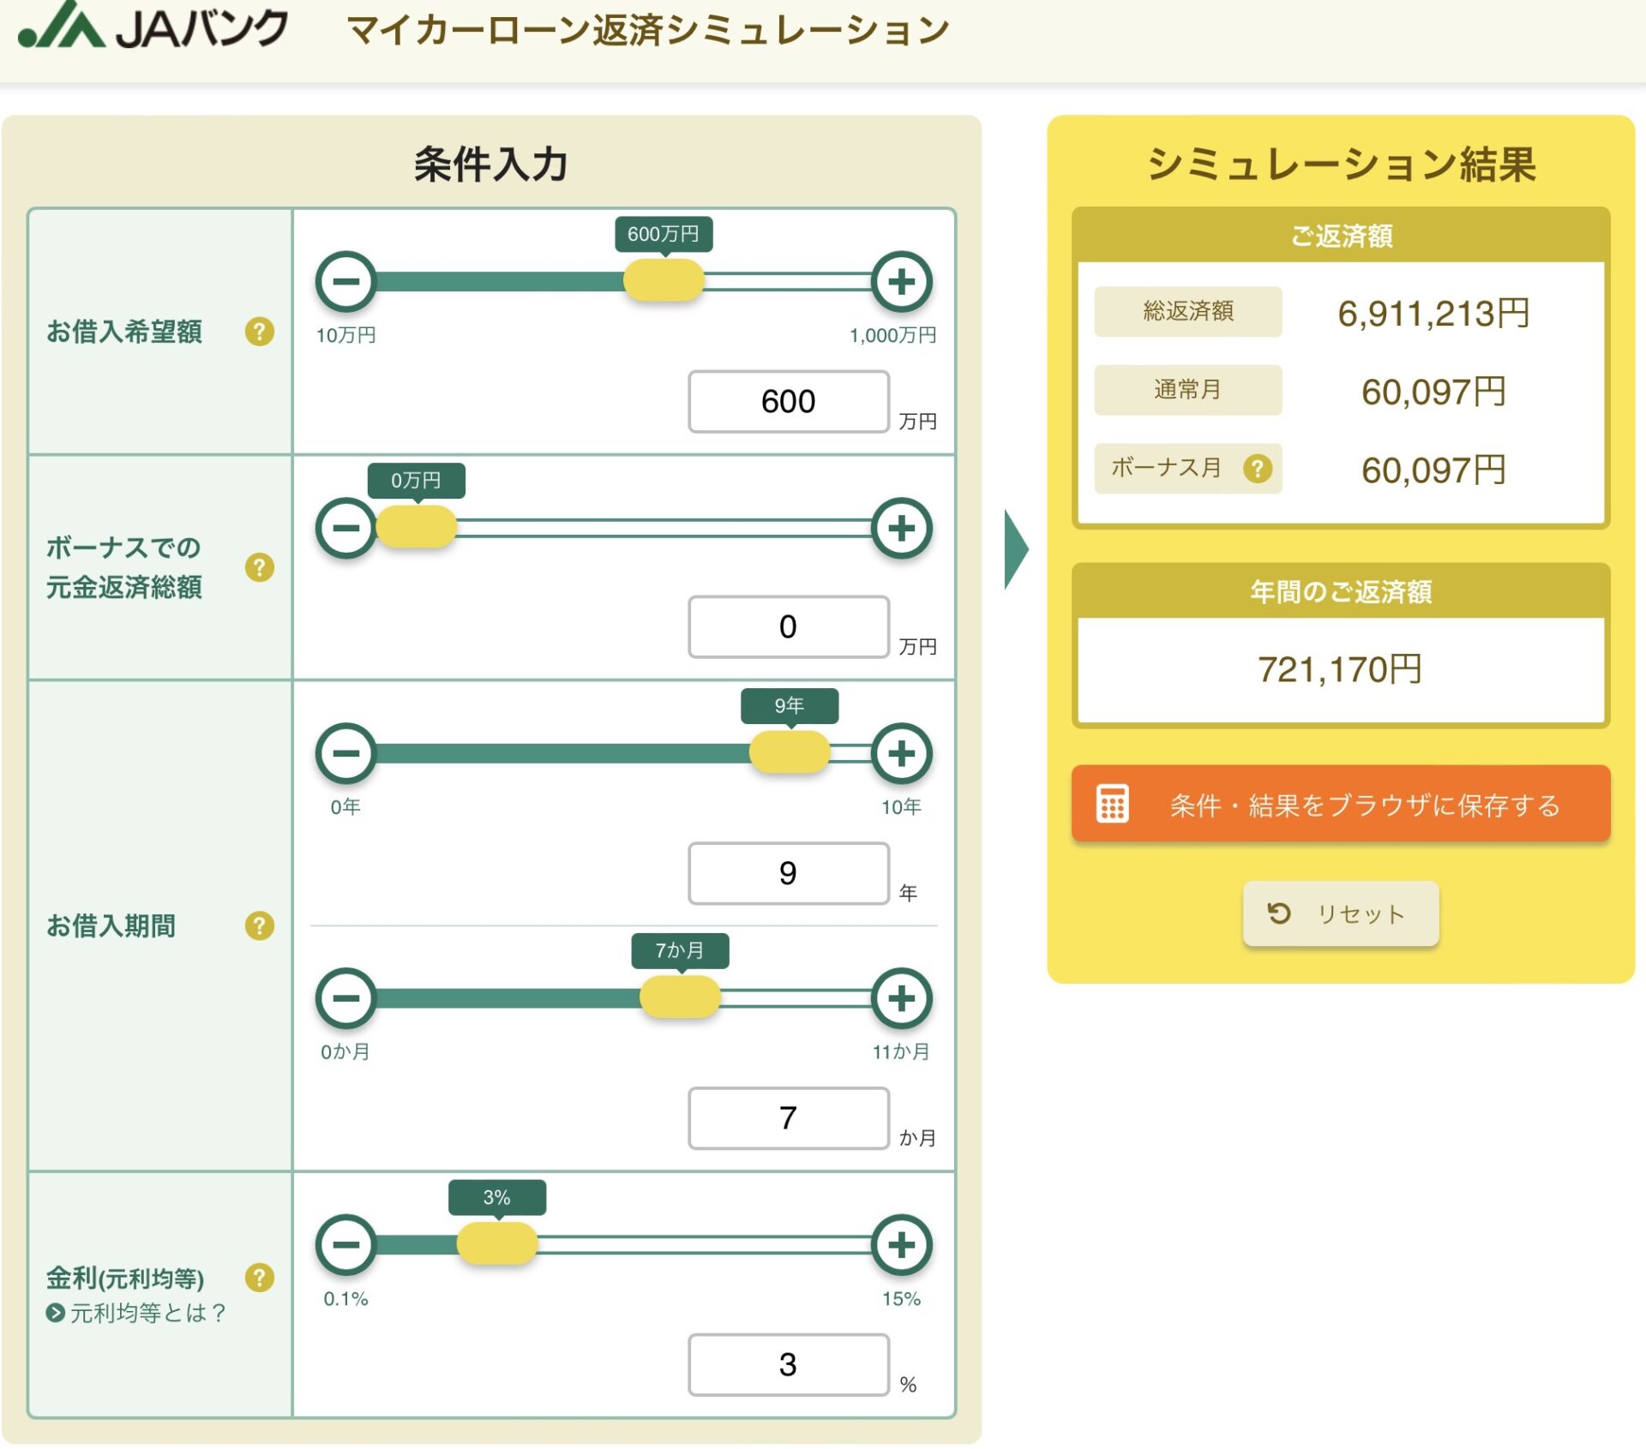Open help icon beside ボーナス月
Viewport: 1646px width, 1449px height.
point(1257,469)
